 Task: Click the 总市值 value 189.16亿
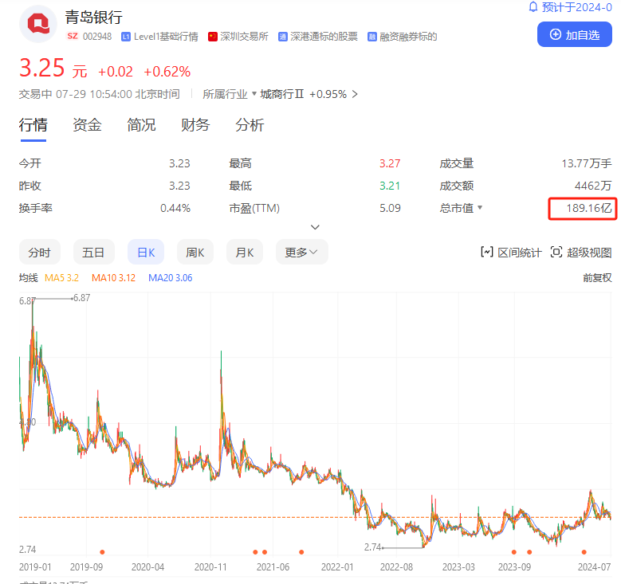pyautogui.click(x=589, y=208)
